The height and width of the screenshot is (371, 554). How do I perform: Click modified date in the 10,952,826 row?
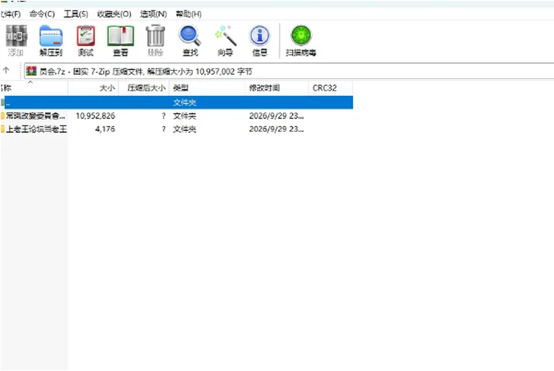276,116
